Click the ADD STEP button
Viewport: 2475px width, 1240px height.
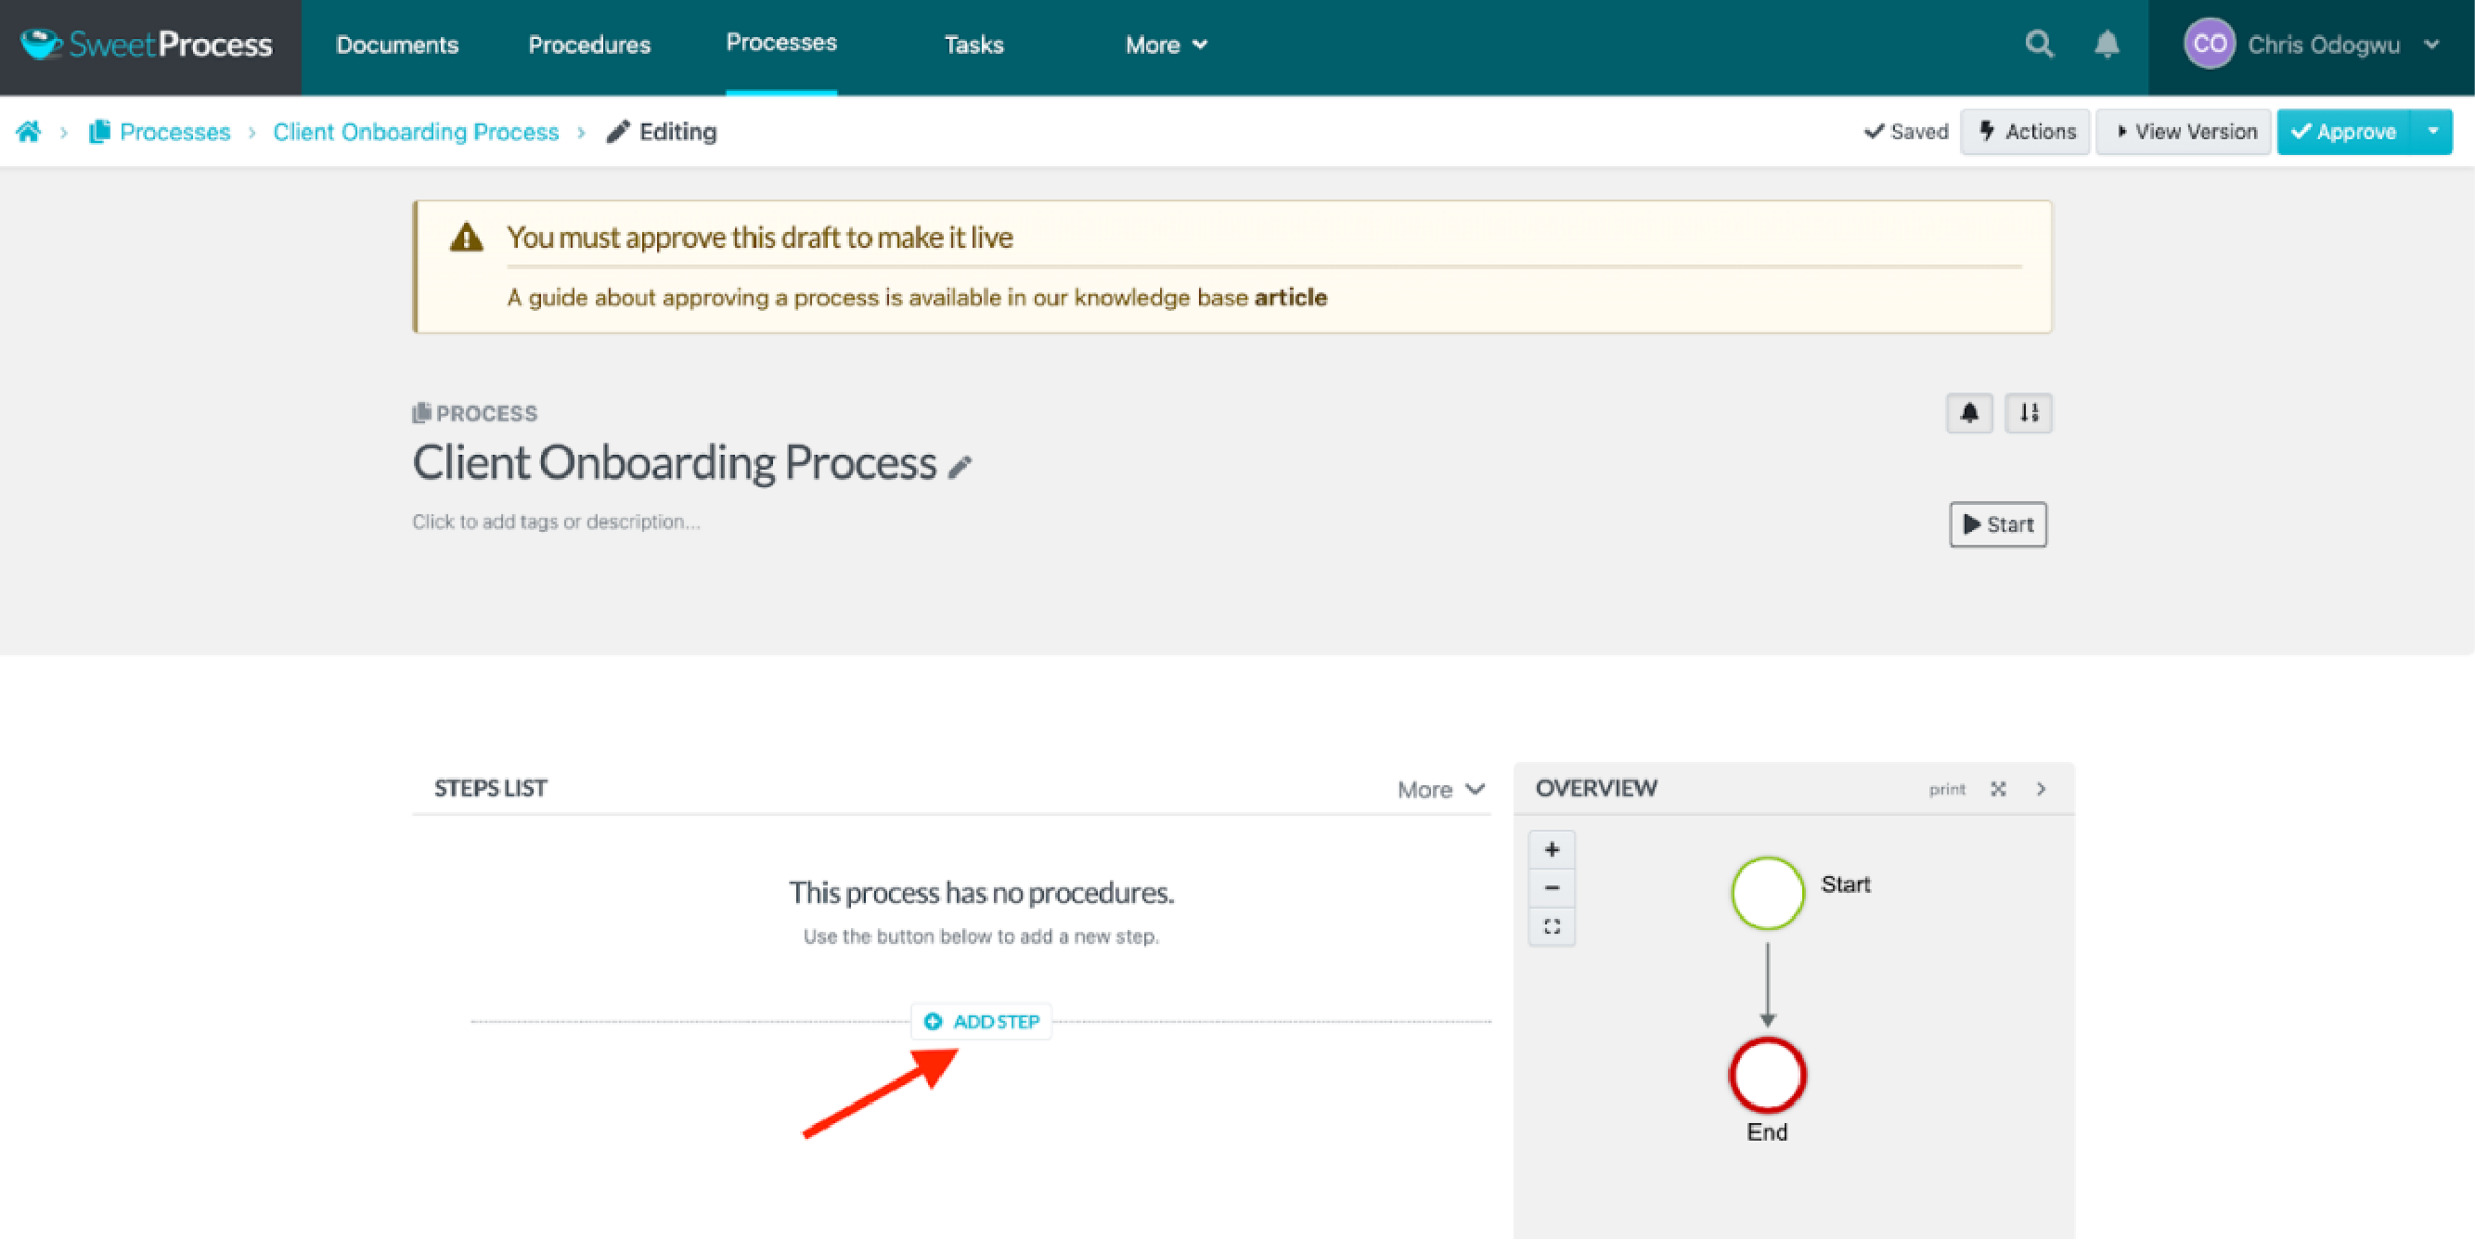click(981, 1022)
